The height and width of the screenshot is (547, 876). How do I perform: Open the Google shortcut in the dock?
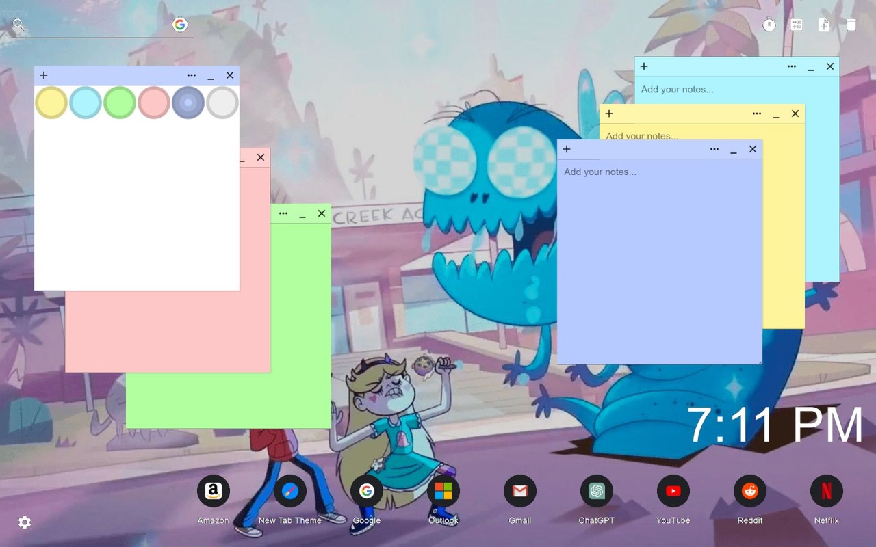[x=367, y=491]
